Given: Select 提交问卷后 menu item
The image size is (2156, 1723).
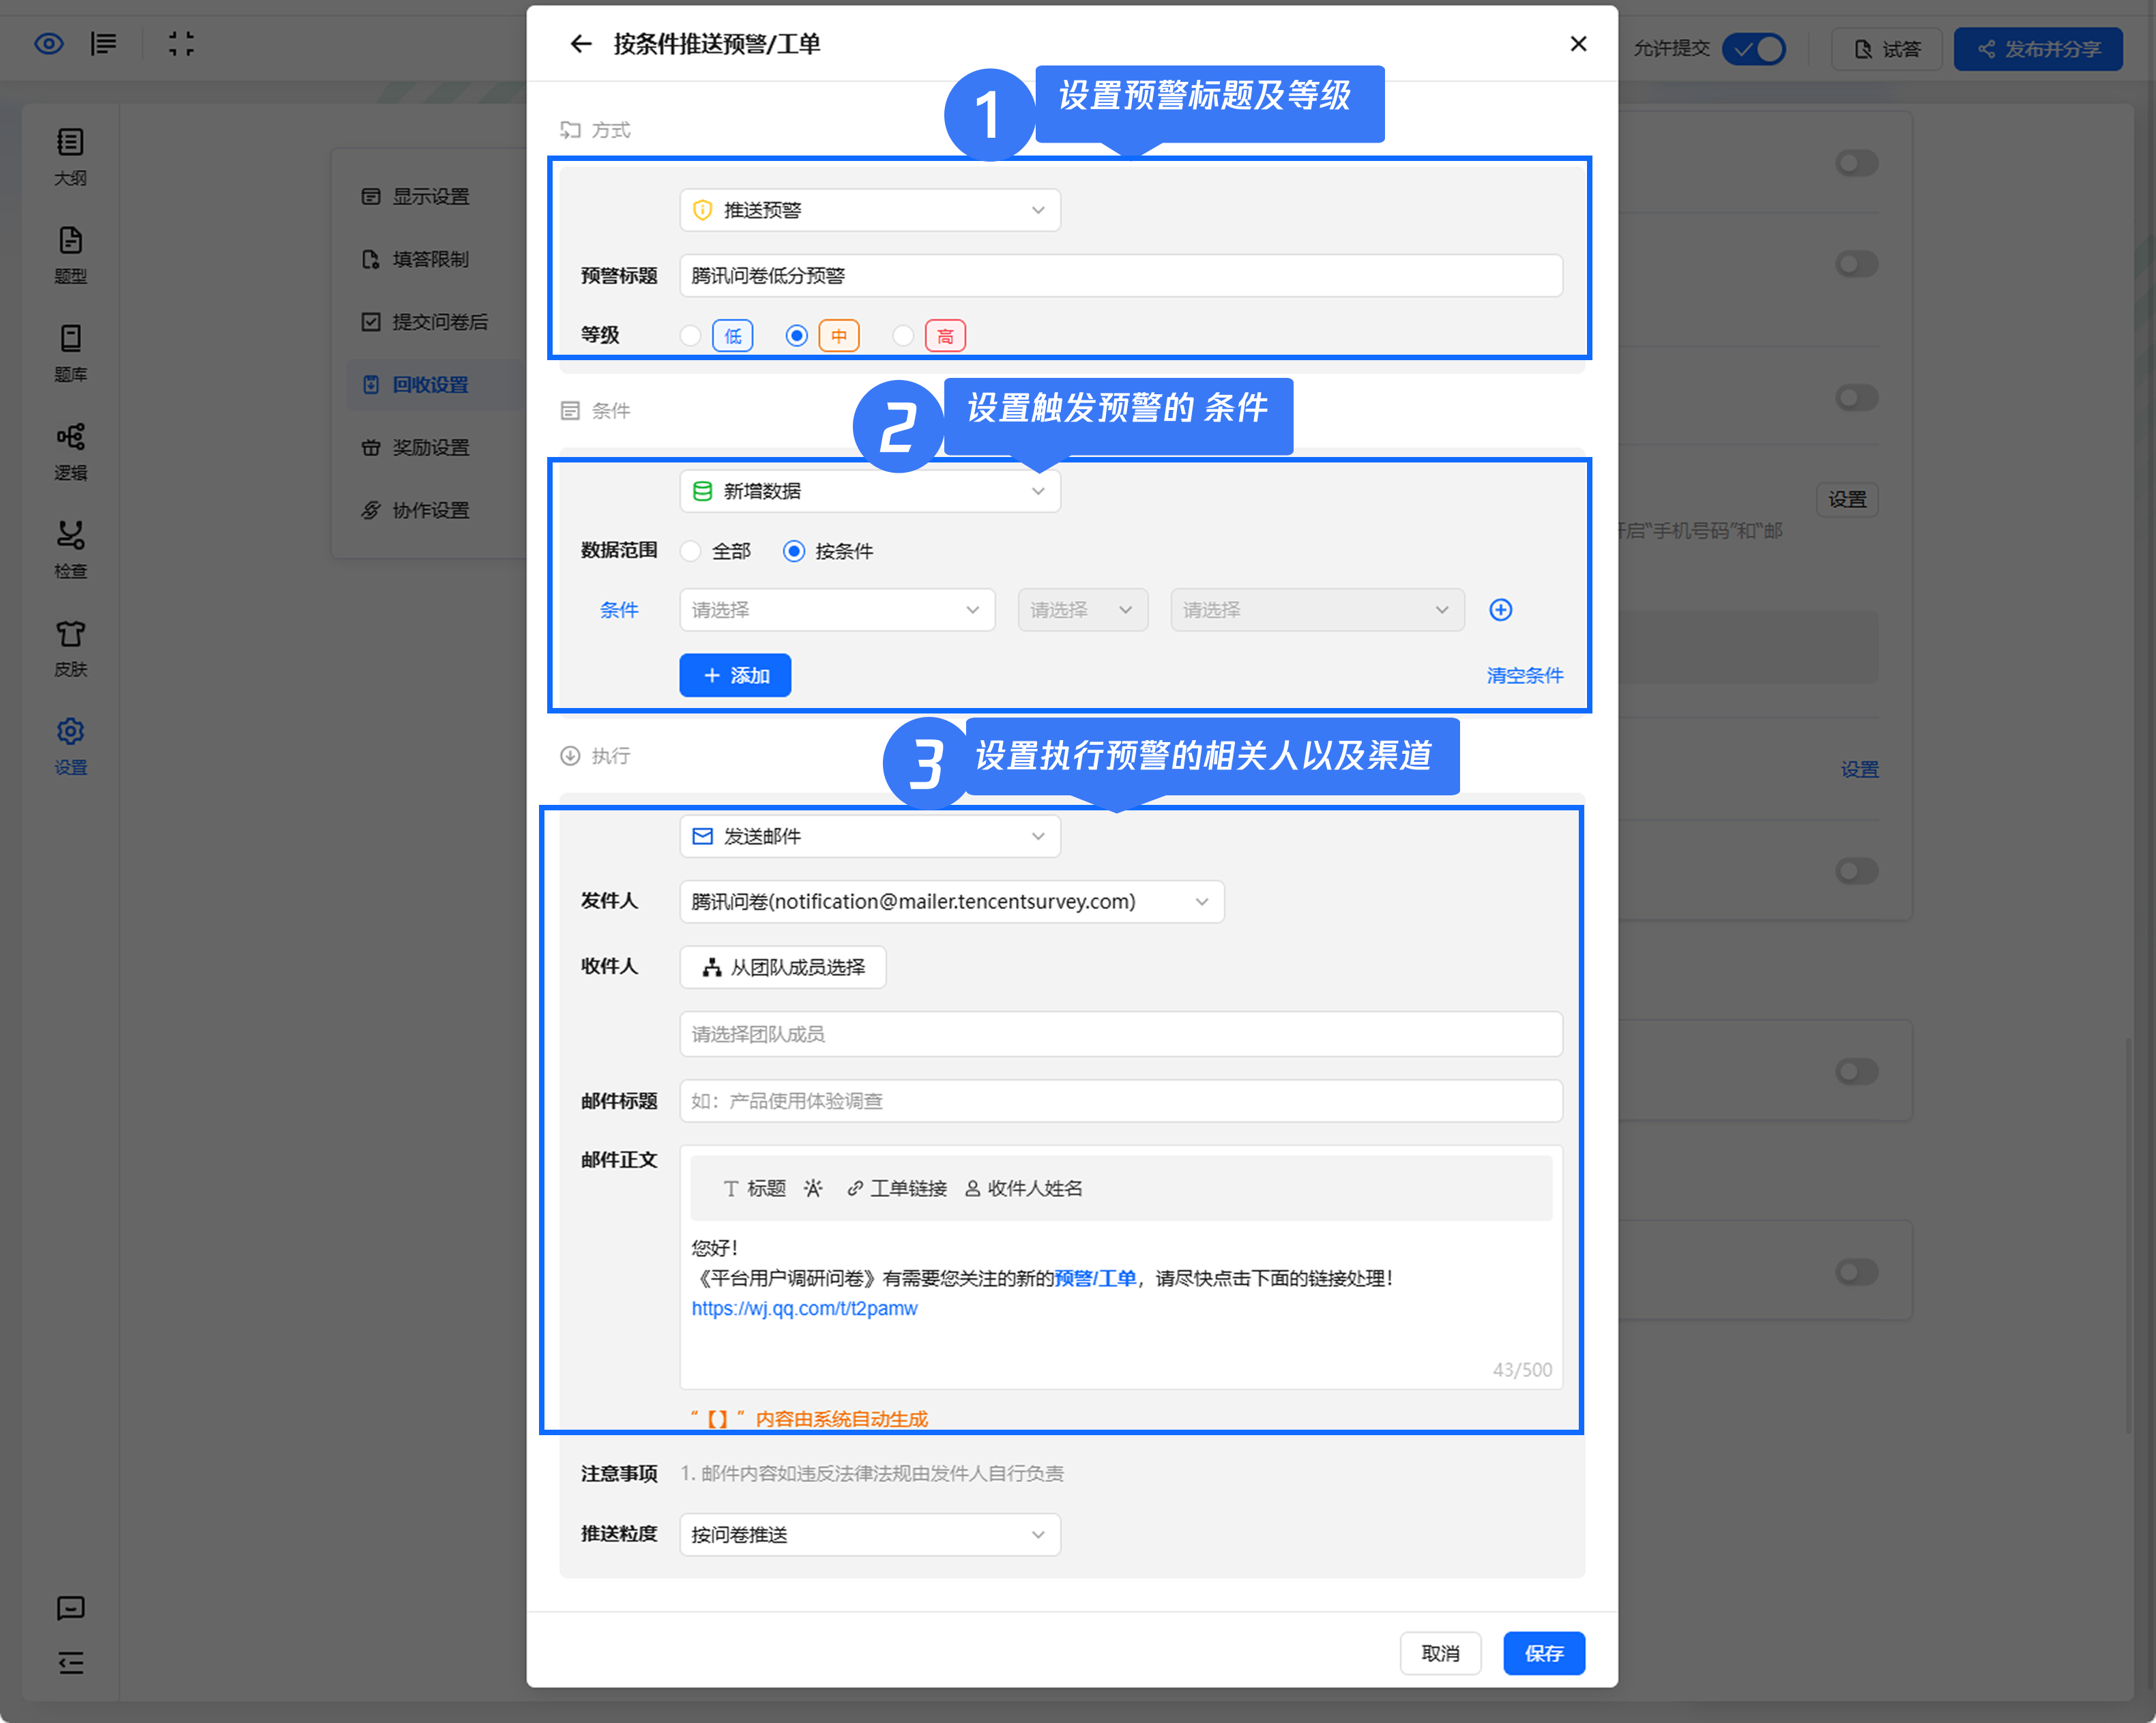Looking at the screenshot, I should 430,322.
